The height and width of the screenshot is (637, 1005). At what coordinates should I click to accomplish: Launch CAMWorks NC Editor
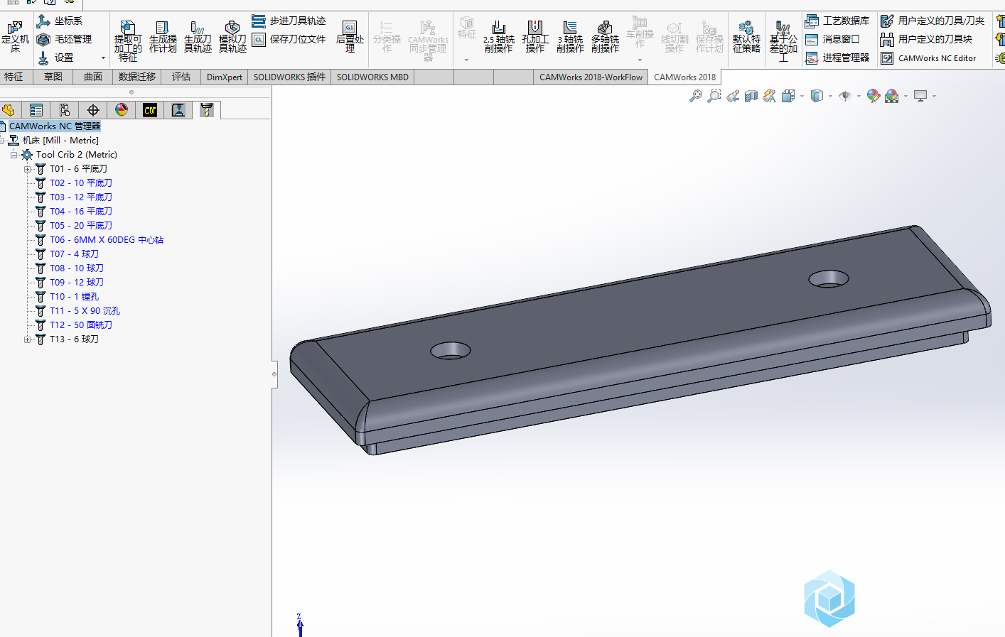[x=928, y=58]
